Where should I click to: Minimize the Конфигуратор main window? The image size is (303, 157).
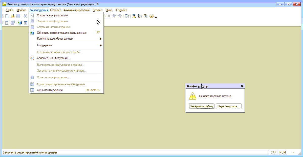click(280, 4)
